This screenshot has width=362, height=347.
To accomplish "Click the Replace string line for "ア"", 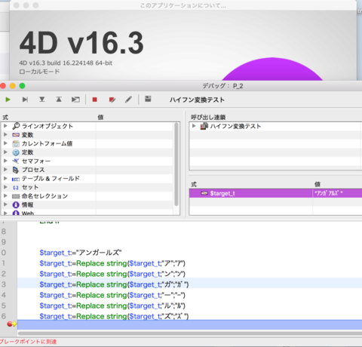I will (112, 263).
